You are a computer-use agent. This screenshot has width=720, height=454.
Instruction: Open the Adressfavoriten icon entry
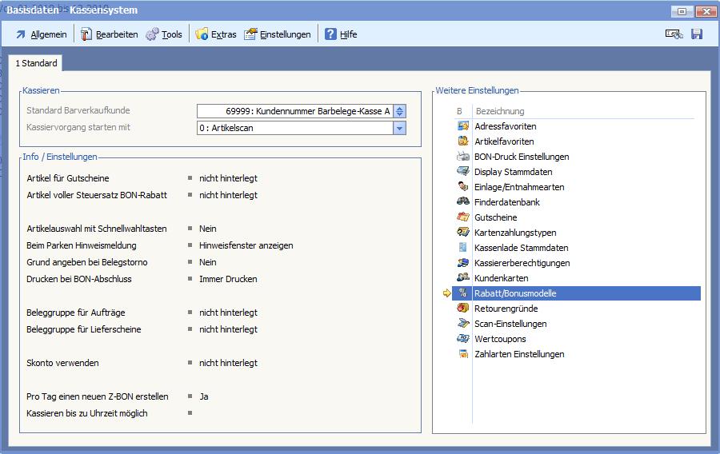tap(463, 126)
